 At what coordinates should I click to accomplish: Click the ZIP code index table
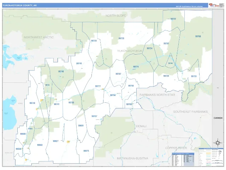pyautogui.click(x=183, y=159)
